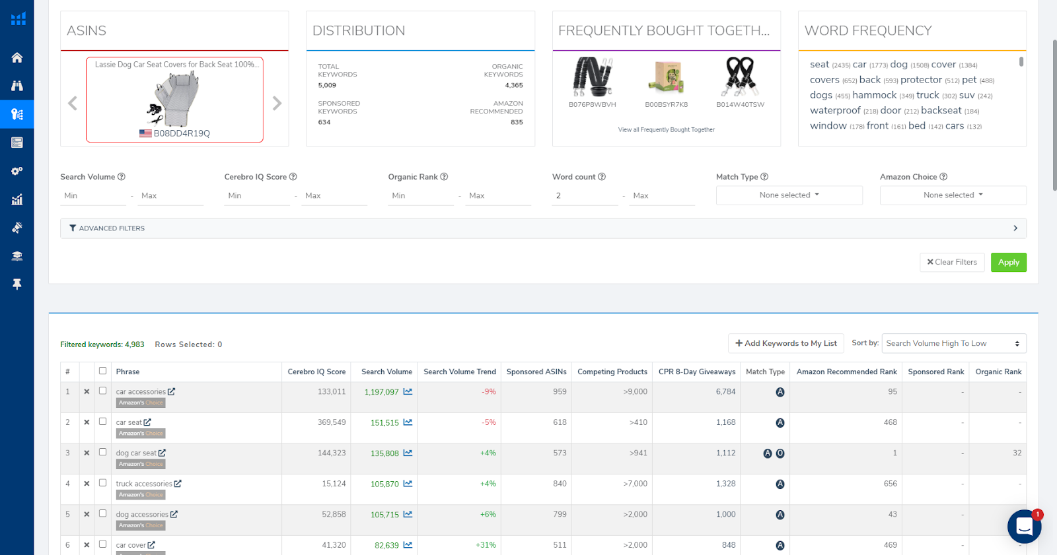Toggle the select-all checkbox in table header
This screenshot has width=1057, height=555.
pyautogui.click(x=102, y=371)
